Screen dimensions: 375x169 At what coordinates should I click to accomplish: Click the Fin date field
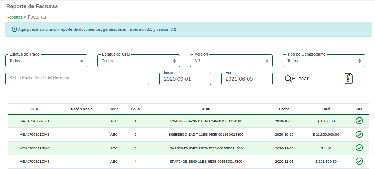coord(247,79)
